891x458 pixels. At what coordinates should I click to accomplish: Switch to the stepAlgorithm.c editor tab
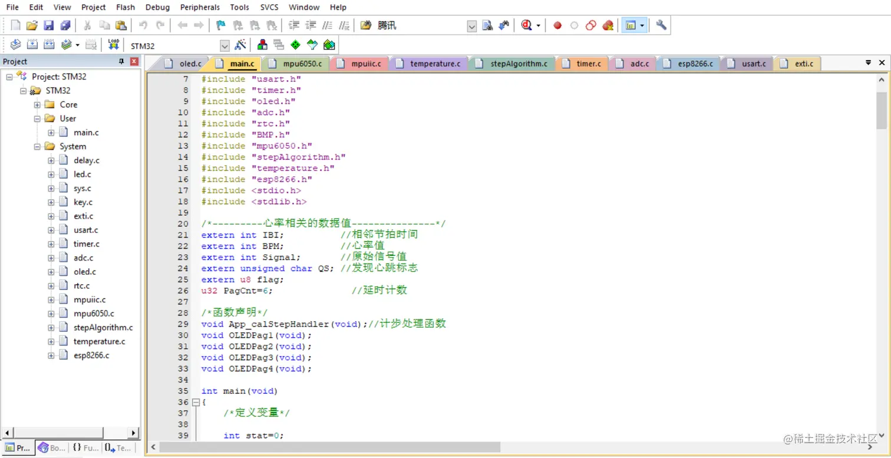coord(512,64)
